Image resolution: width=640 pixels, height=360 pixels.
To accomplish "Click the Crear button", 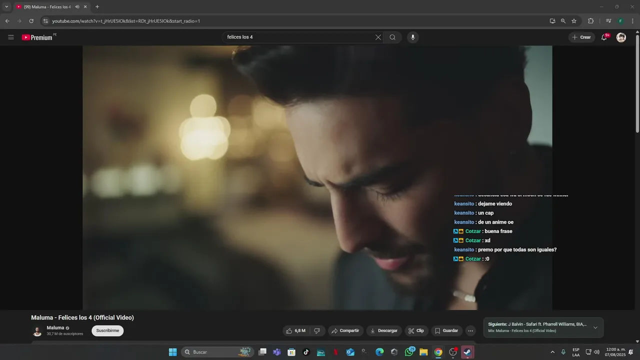I will (581, 37).
